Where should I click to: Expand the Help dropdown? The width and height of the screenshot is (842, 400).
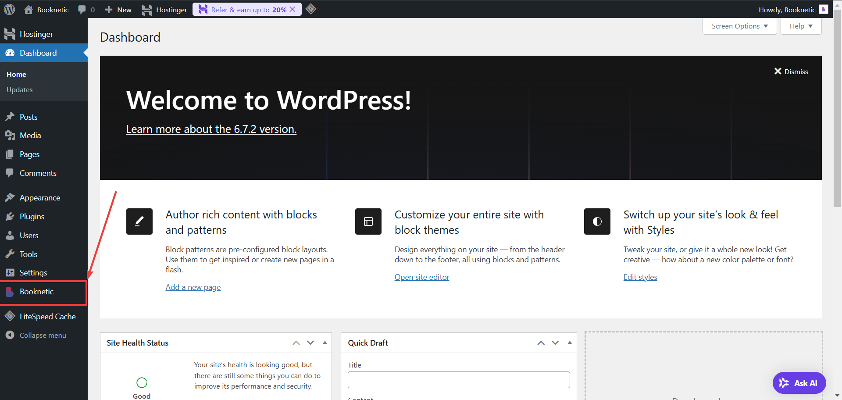coord(801,26)
